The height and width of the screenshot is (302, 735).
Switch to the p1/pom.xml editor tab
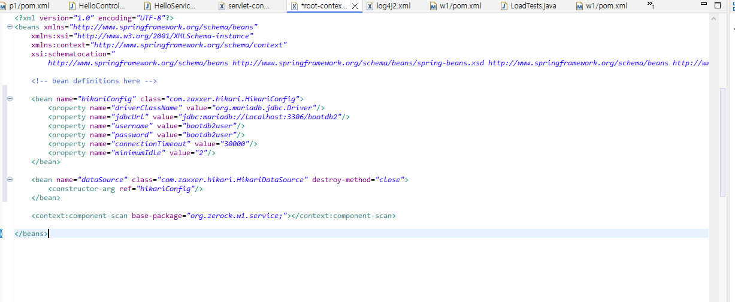coord(28,6)
